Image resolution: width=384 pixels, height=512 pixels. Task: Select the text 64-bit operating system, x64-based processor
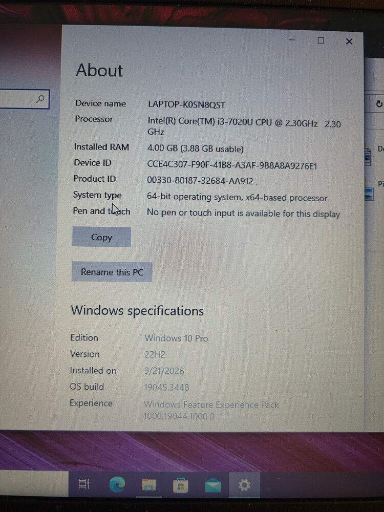pos(237,197)
